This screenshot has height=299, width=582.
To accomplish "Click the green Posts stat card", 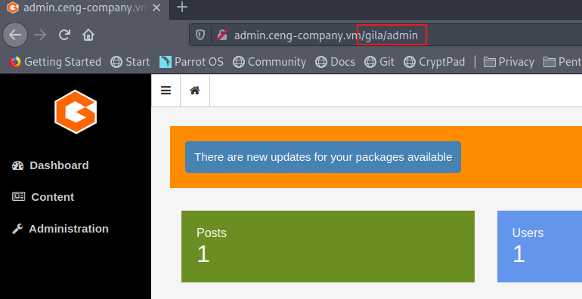I will pos(328,246).
